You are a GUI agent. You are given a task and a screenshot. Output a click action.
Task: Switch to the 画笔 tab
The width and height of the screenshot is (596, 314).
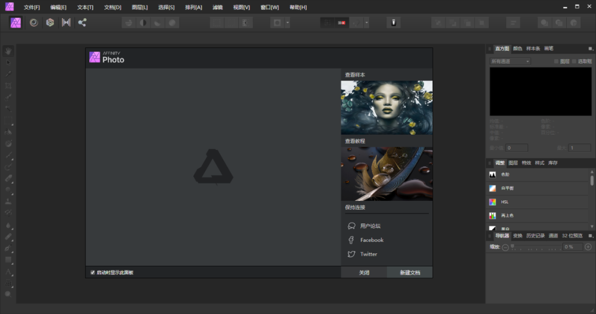(549, 49)
